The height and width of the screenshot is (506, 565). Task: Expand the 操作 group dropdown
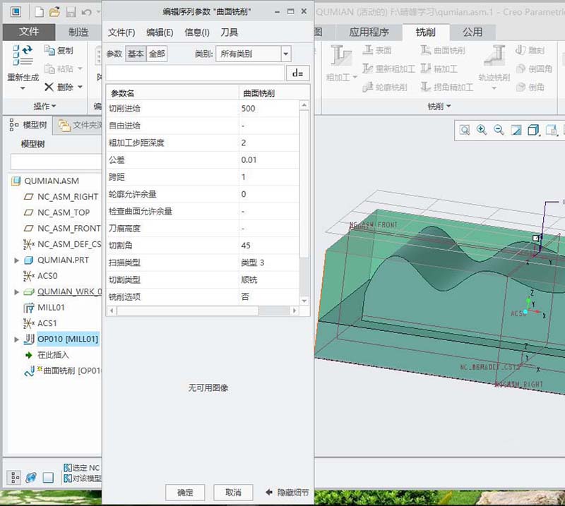pyautogui.click(x=44, y=107)
